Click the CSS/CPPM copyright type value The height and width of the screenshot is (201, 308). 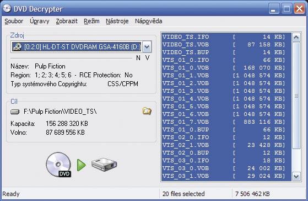point(123,84)
